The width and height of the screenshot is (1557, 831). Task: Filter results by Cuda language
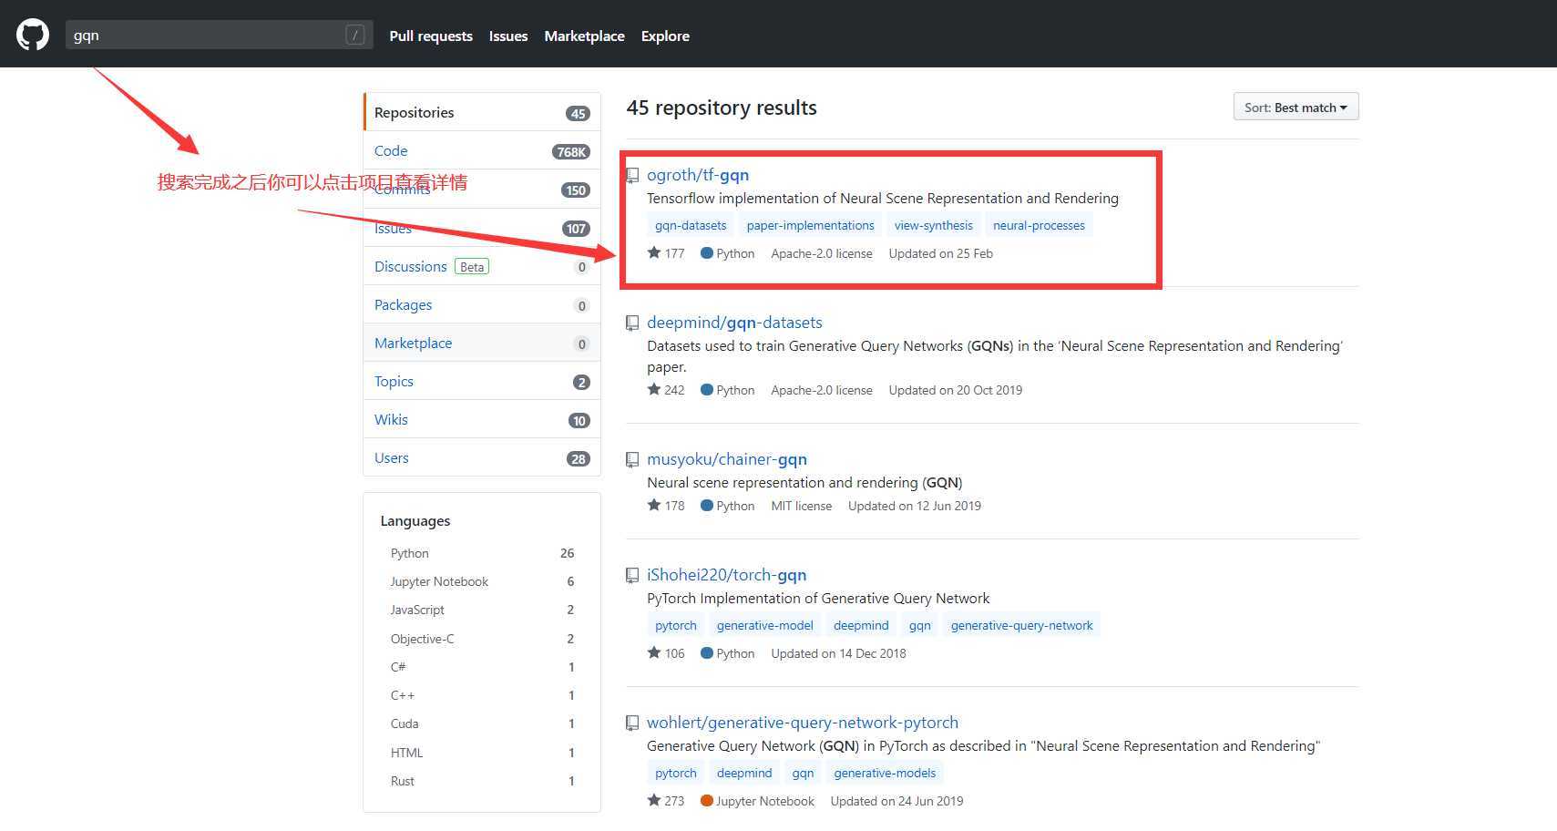(482, 723)
